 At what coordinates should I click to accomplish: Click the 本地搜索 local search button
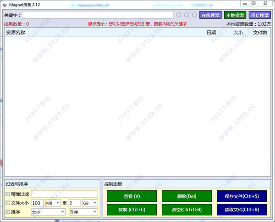[x=235, y=15]
